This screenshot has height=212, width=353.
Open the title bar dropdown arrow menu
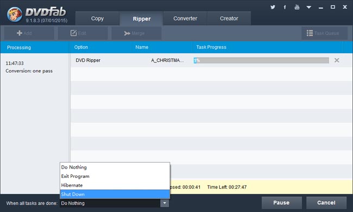click(x=309, y=7)
